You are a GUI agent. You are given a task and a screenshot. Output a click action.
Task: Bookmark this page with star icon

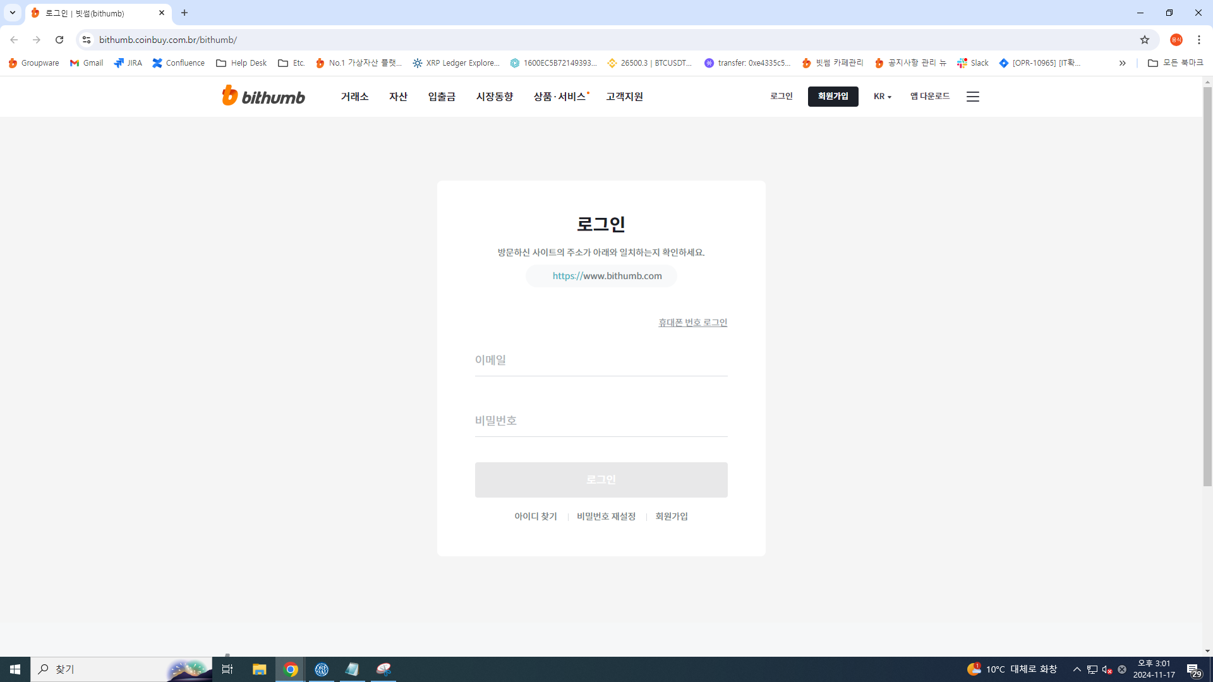pos(1144,40)
